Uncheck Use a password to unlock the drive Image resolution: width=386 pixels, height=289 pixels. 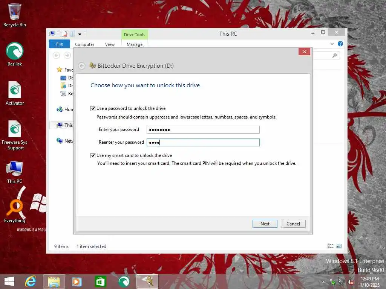click(93, 109)
